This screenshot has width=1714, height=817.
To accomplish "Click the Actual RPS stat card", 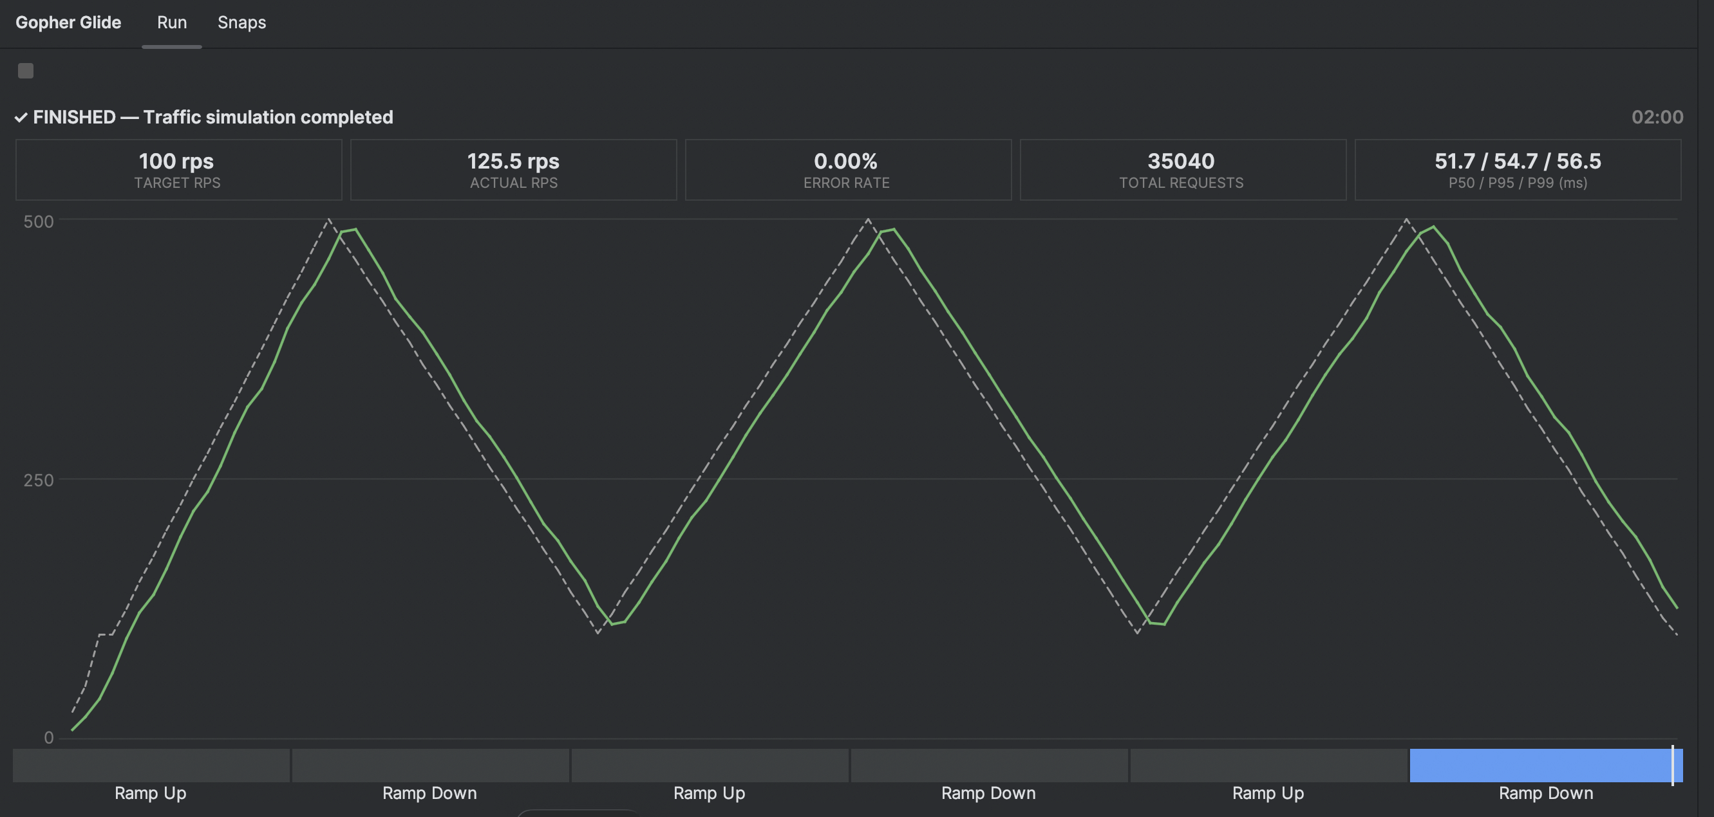I will (x=513, y=170).
